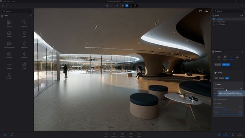Toggle visibility of Project folder row
The image size is (245, 138).
(x=214, y=24)
